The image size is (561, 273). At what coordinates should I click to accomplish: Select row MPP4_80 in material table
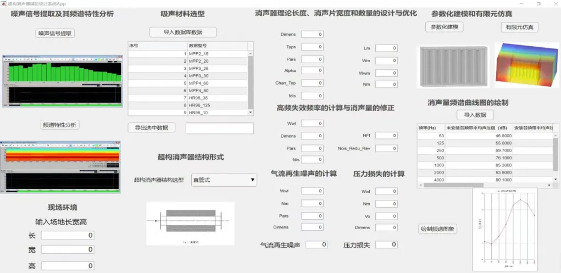coord(188,91)
